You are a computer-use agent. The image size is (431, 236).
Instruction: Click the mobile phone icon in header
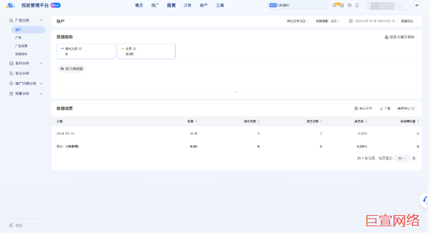pos(357,5)
